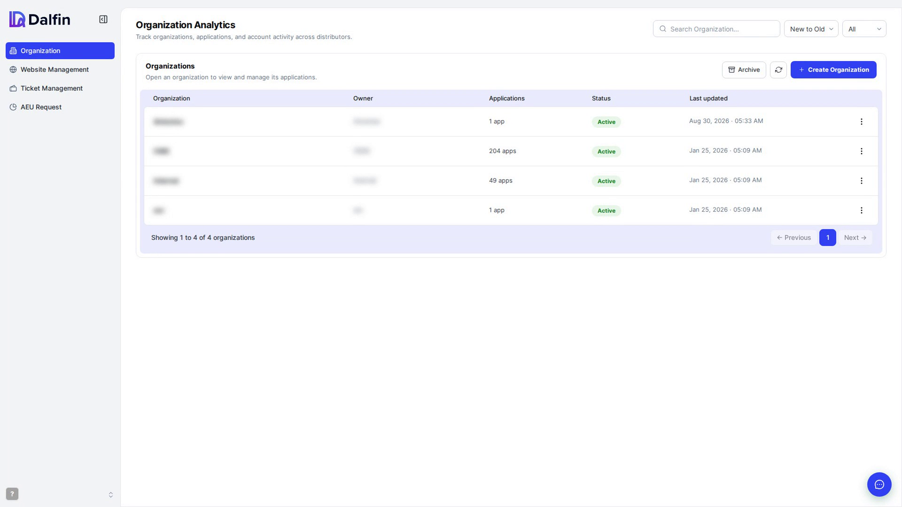Click Active badge in 49 apps row
Image resolution: width=902 pixels, height=507 pixels.
[607, 181]
